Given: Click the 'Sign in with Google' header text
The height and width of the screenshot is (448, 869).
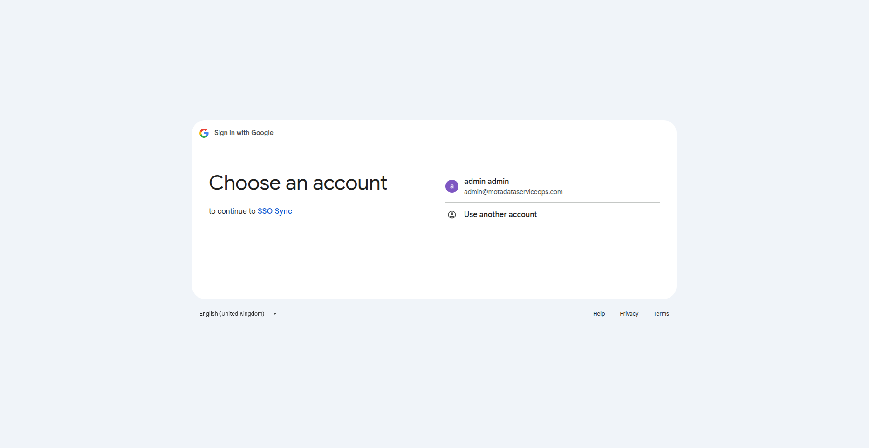Looking at the screenshot, I should click(x=244, y=133).
